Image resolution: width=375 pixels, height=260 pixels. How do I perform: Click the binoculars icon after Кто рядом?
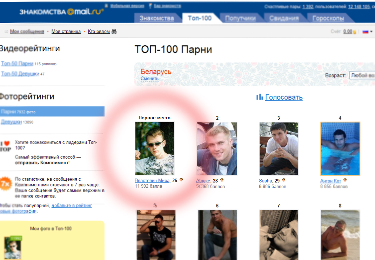114,31
